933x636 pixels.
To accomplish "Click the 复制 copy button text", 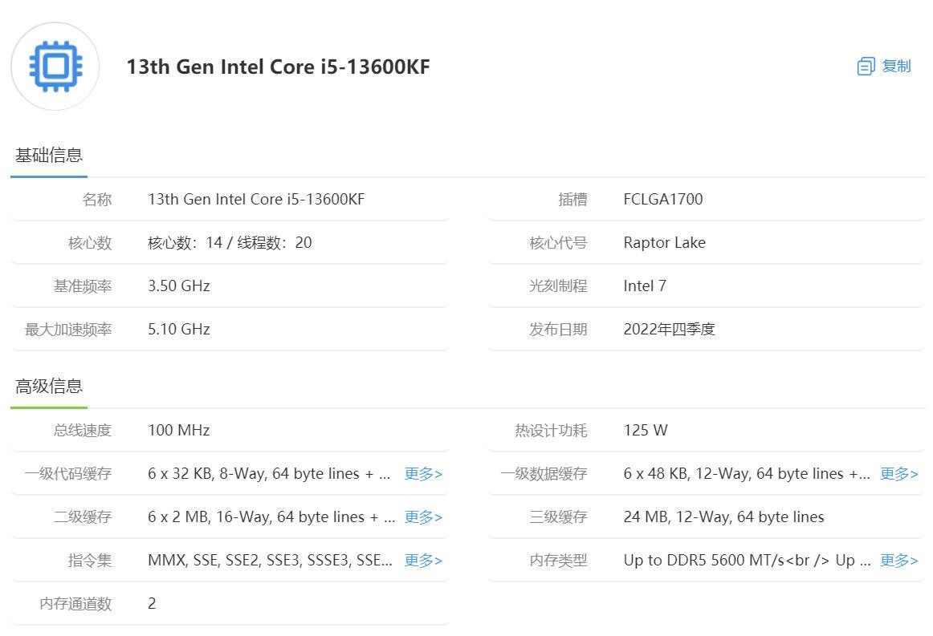I will [896, 67].
